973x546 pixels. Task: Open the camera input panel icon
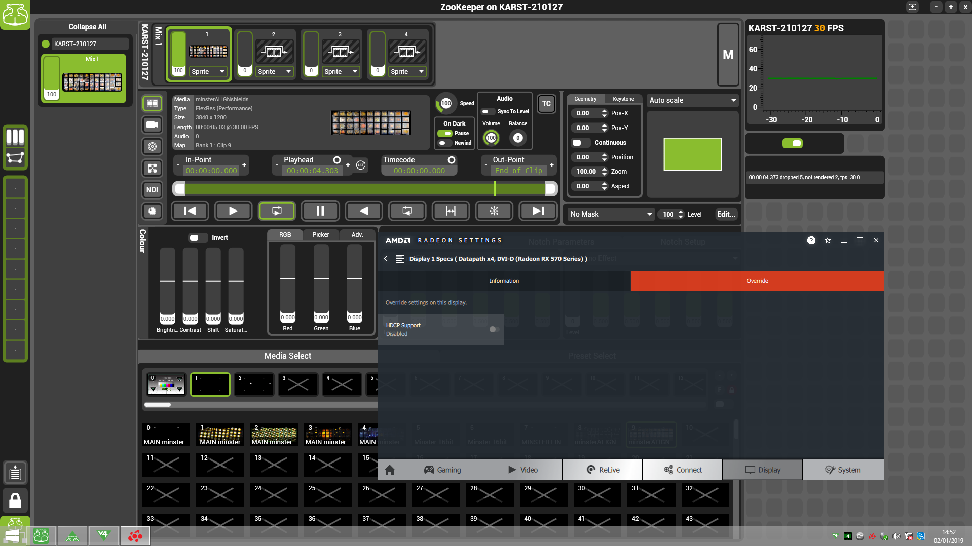(152, 125)
